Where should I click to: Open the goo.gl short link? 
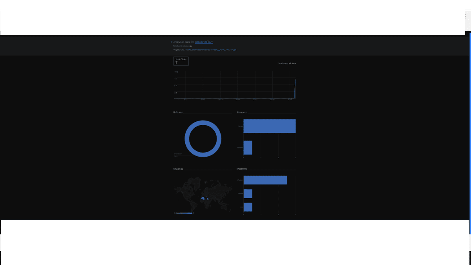pos(204,42)
